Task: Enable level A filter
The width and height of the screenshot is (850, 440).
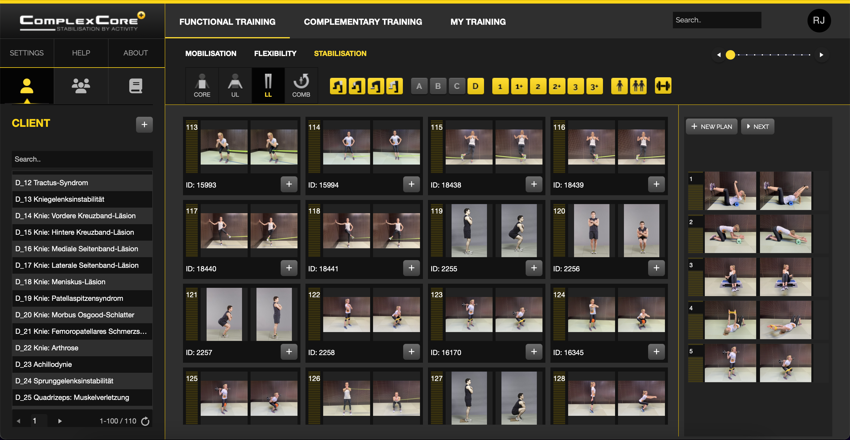Action: (419, 86)
